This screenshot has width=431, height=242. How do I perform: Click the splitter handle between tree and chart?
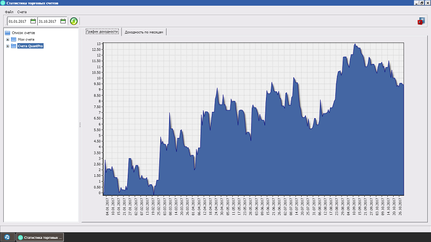pyautogui.click(x=80, y=124)
